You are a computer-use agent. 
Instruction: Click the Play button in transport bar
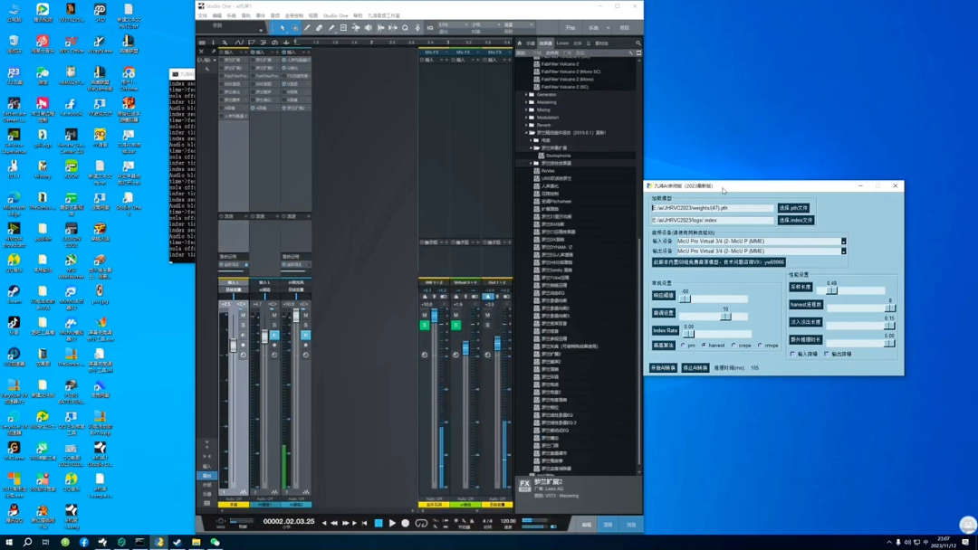(392, 523)
